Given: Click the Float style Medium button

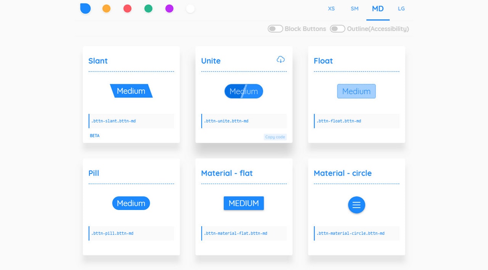Looking at the screenshot, I should (356, 91).
